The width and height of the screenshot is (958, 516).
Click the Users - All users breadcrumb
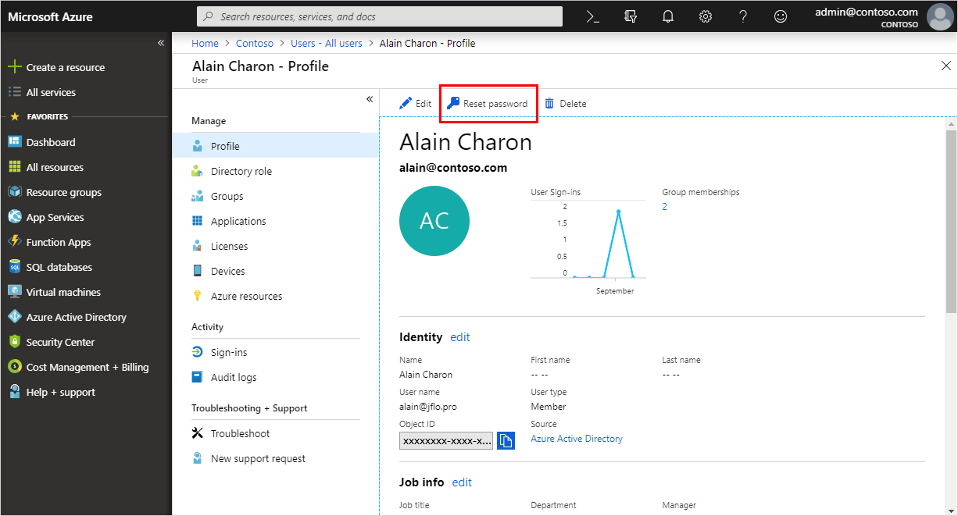(326, 44)
